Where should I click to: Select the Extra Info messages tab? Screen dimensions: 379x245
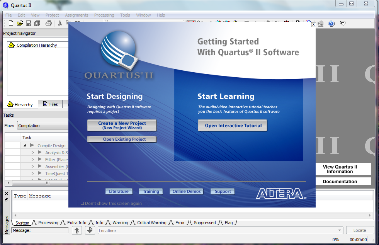pos(76,223)
